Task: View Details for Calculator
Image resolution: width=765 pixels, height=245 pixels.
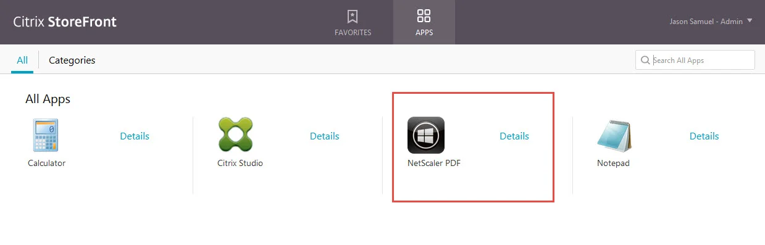Action: pyautogui.click(x=135, y=136)
